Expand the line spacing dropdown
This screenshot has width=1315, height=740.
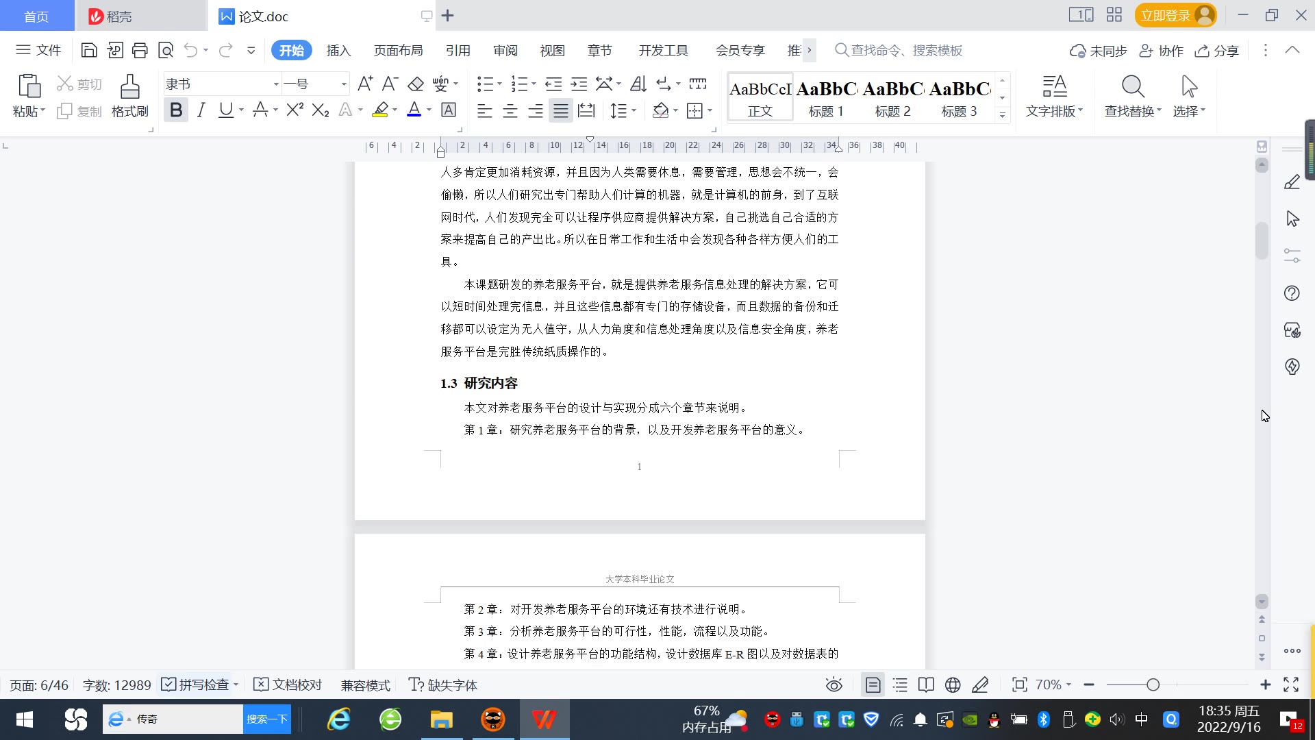click(634, 110)
